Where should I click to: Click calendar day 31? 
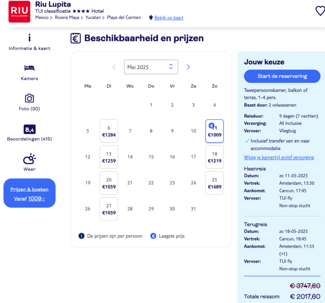pyautogui.click(x=193, y=209)
